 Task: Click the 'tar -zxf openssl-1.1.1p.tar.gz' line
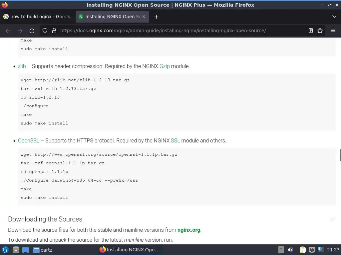(62, 163)
